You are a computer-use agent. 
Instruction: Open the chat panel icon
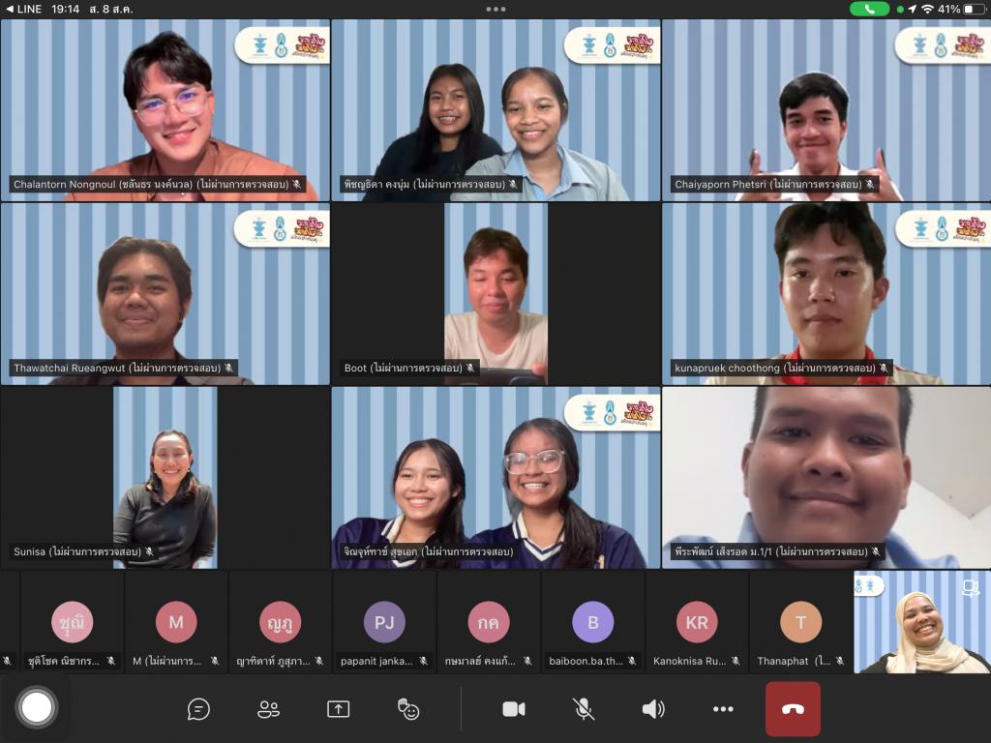tap(198, 709)
